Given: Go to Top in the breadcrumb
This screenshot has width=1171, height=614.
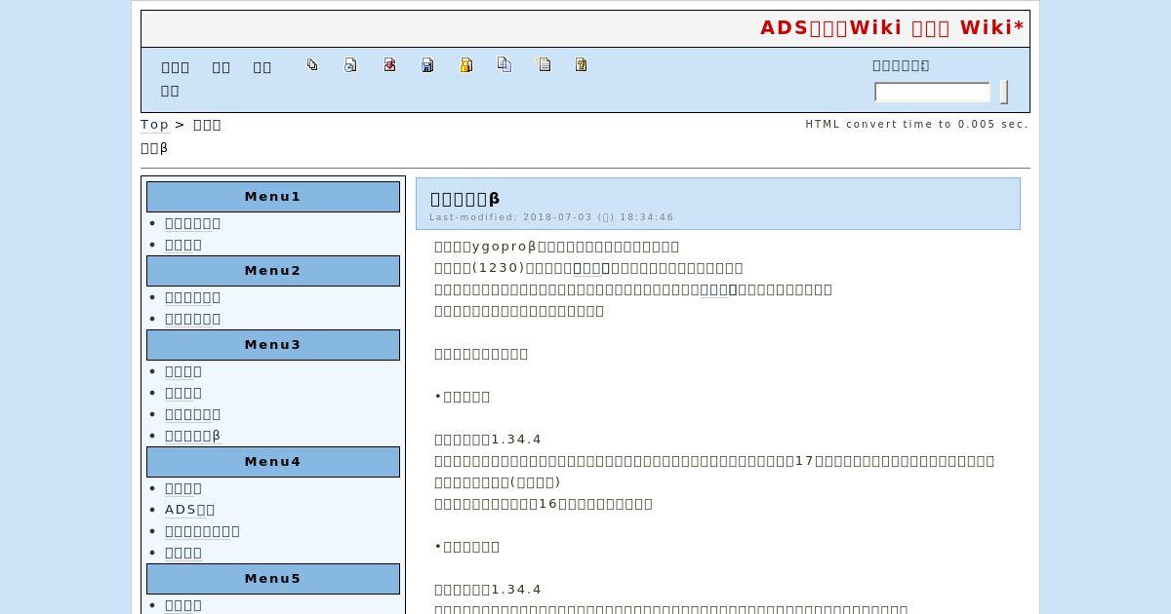Looking at the screenshot, I should click(x=154, y=125).
